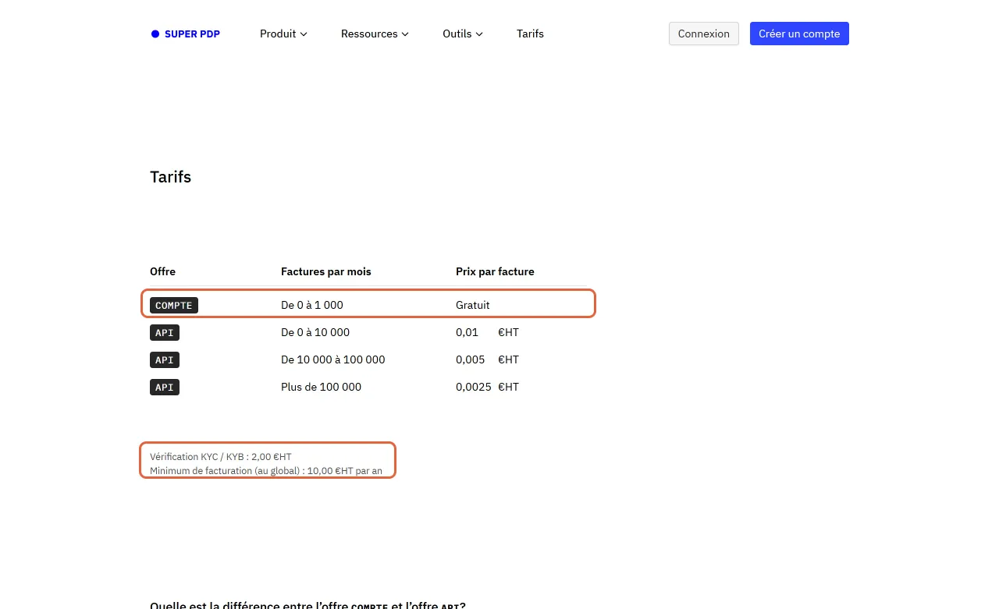Click the SUPER PDP blue dot logo
The width and height of the screenshot is (999, 609).
pos(155,34)
